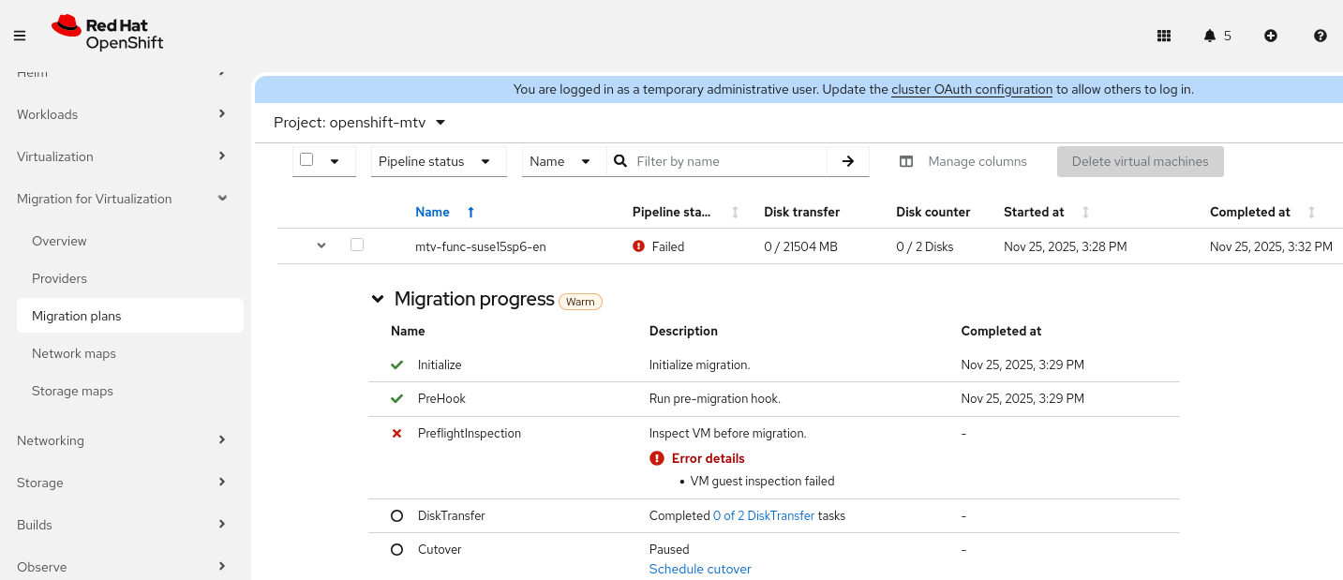Image resolution: width=1343 pixels, height=580 pixels.
Task: Collapse the mtv-func-suse15sp6-en row
Action: coord(321,245)
